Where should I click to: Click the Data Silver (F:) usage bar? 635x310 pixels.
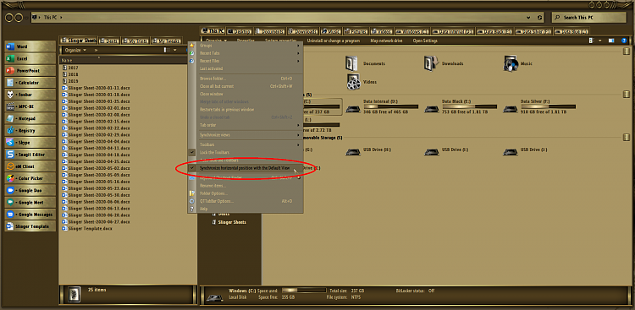[548, 106]
